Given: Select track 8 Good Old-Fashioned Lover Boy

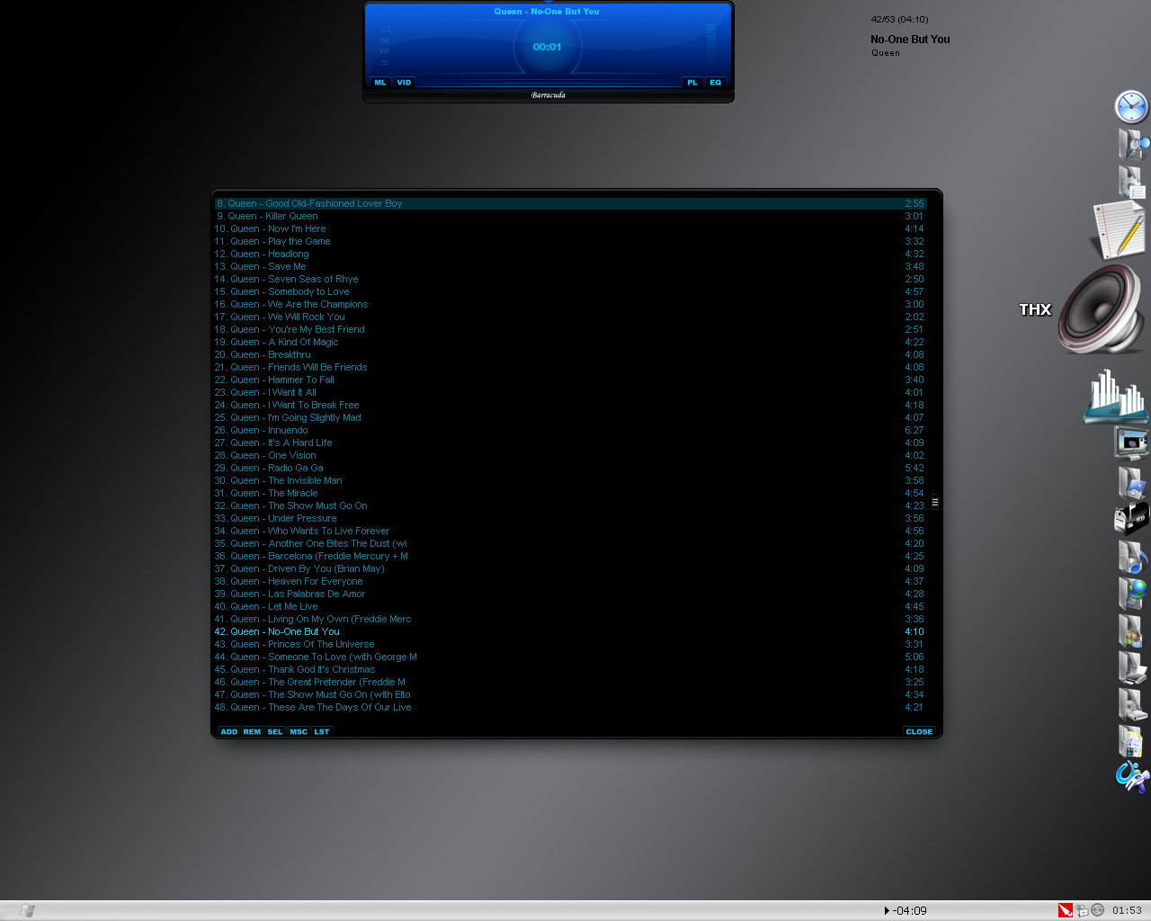Looking at the screenshot, I should [570, 203].
